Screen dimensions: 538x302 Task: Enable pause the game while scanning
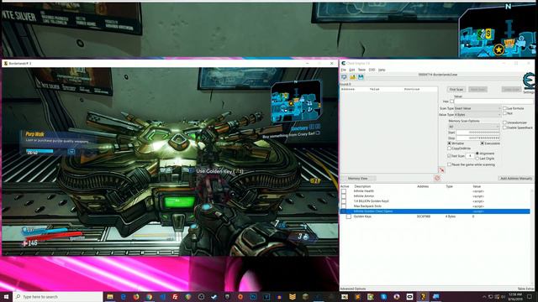450,164
